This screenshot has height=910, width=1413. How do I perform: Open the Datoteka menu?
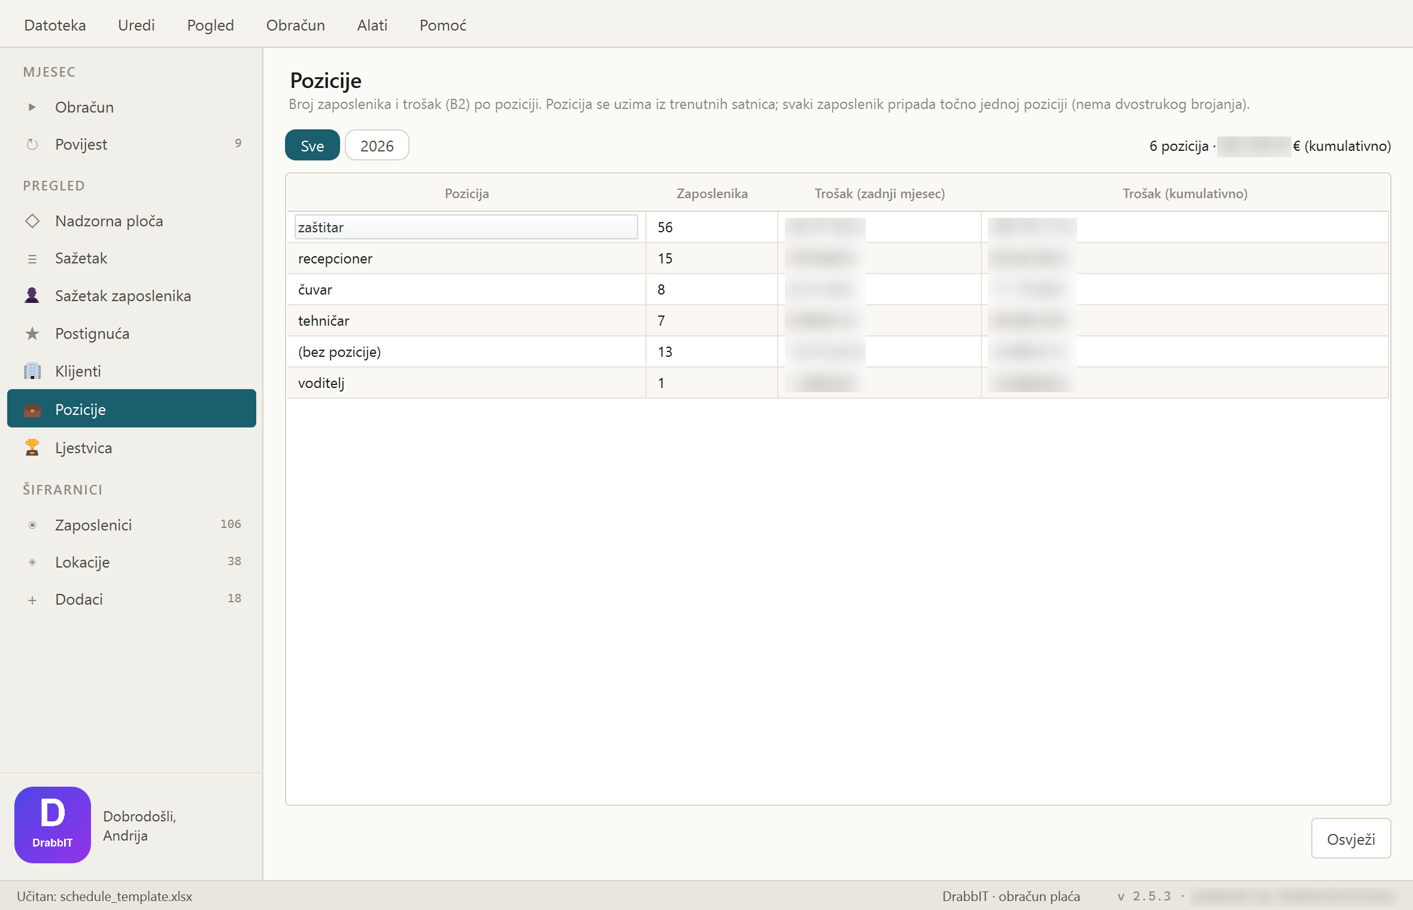55,25
